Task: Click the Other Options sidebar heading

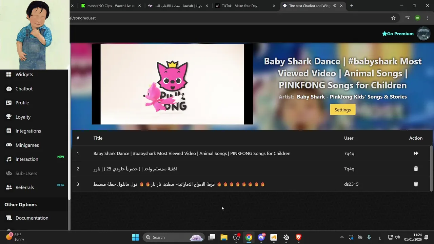Action: 21,205
